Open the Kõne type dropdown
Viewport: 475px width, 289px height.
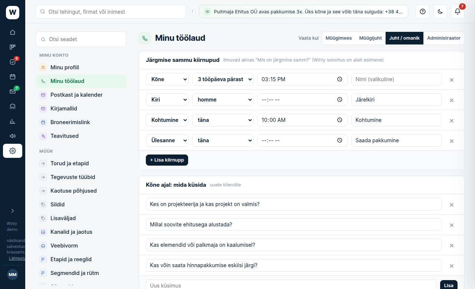coord(167,79)
